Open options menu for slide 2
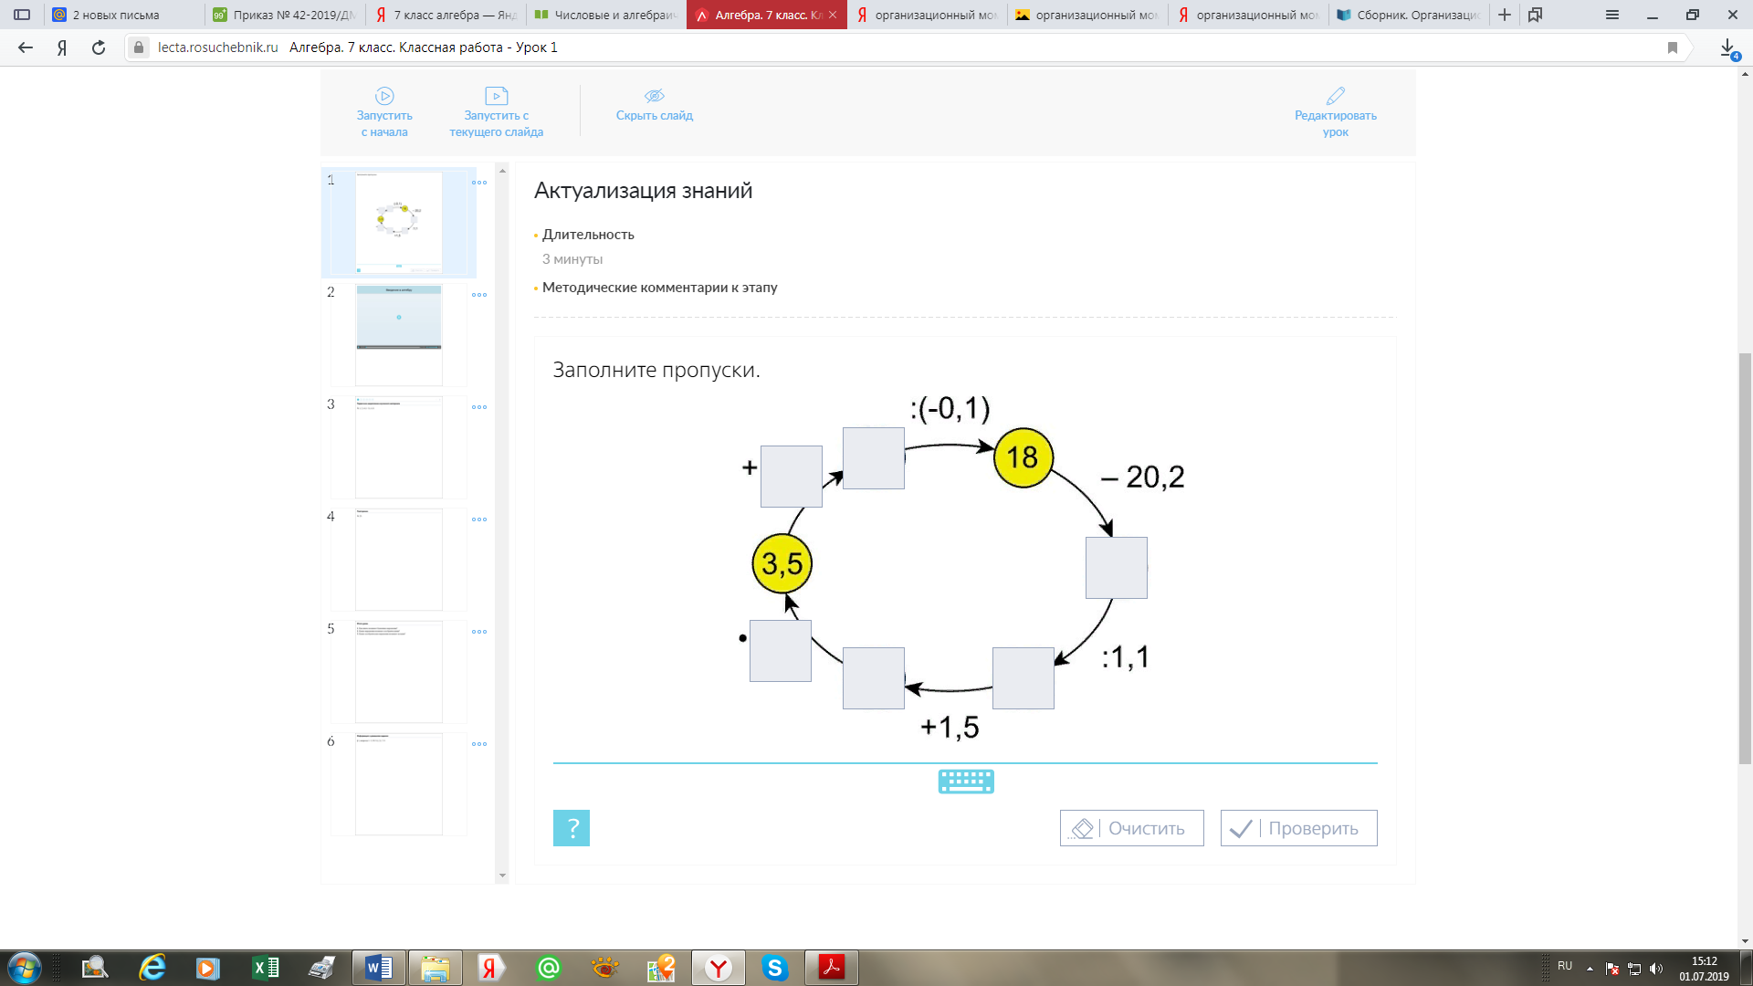Screen dimensions: 1753x986 point(479,295)
